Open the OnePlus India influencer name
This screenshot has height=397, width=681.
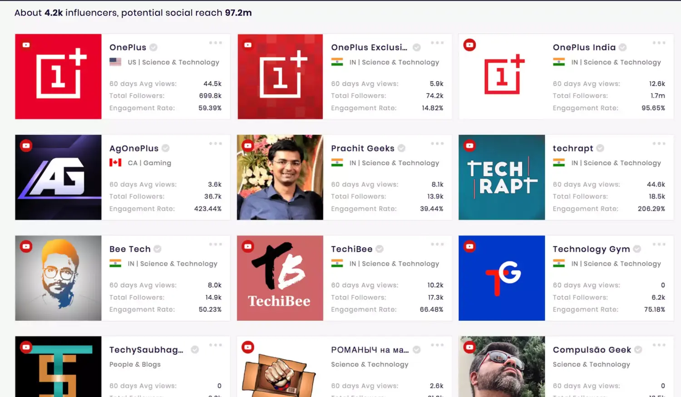tap(584, 47)
